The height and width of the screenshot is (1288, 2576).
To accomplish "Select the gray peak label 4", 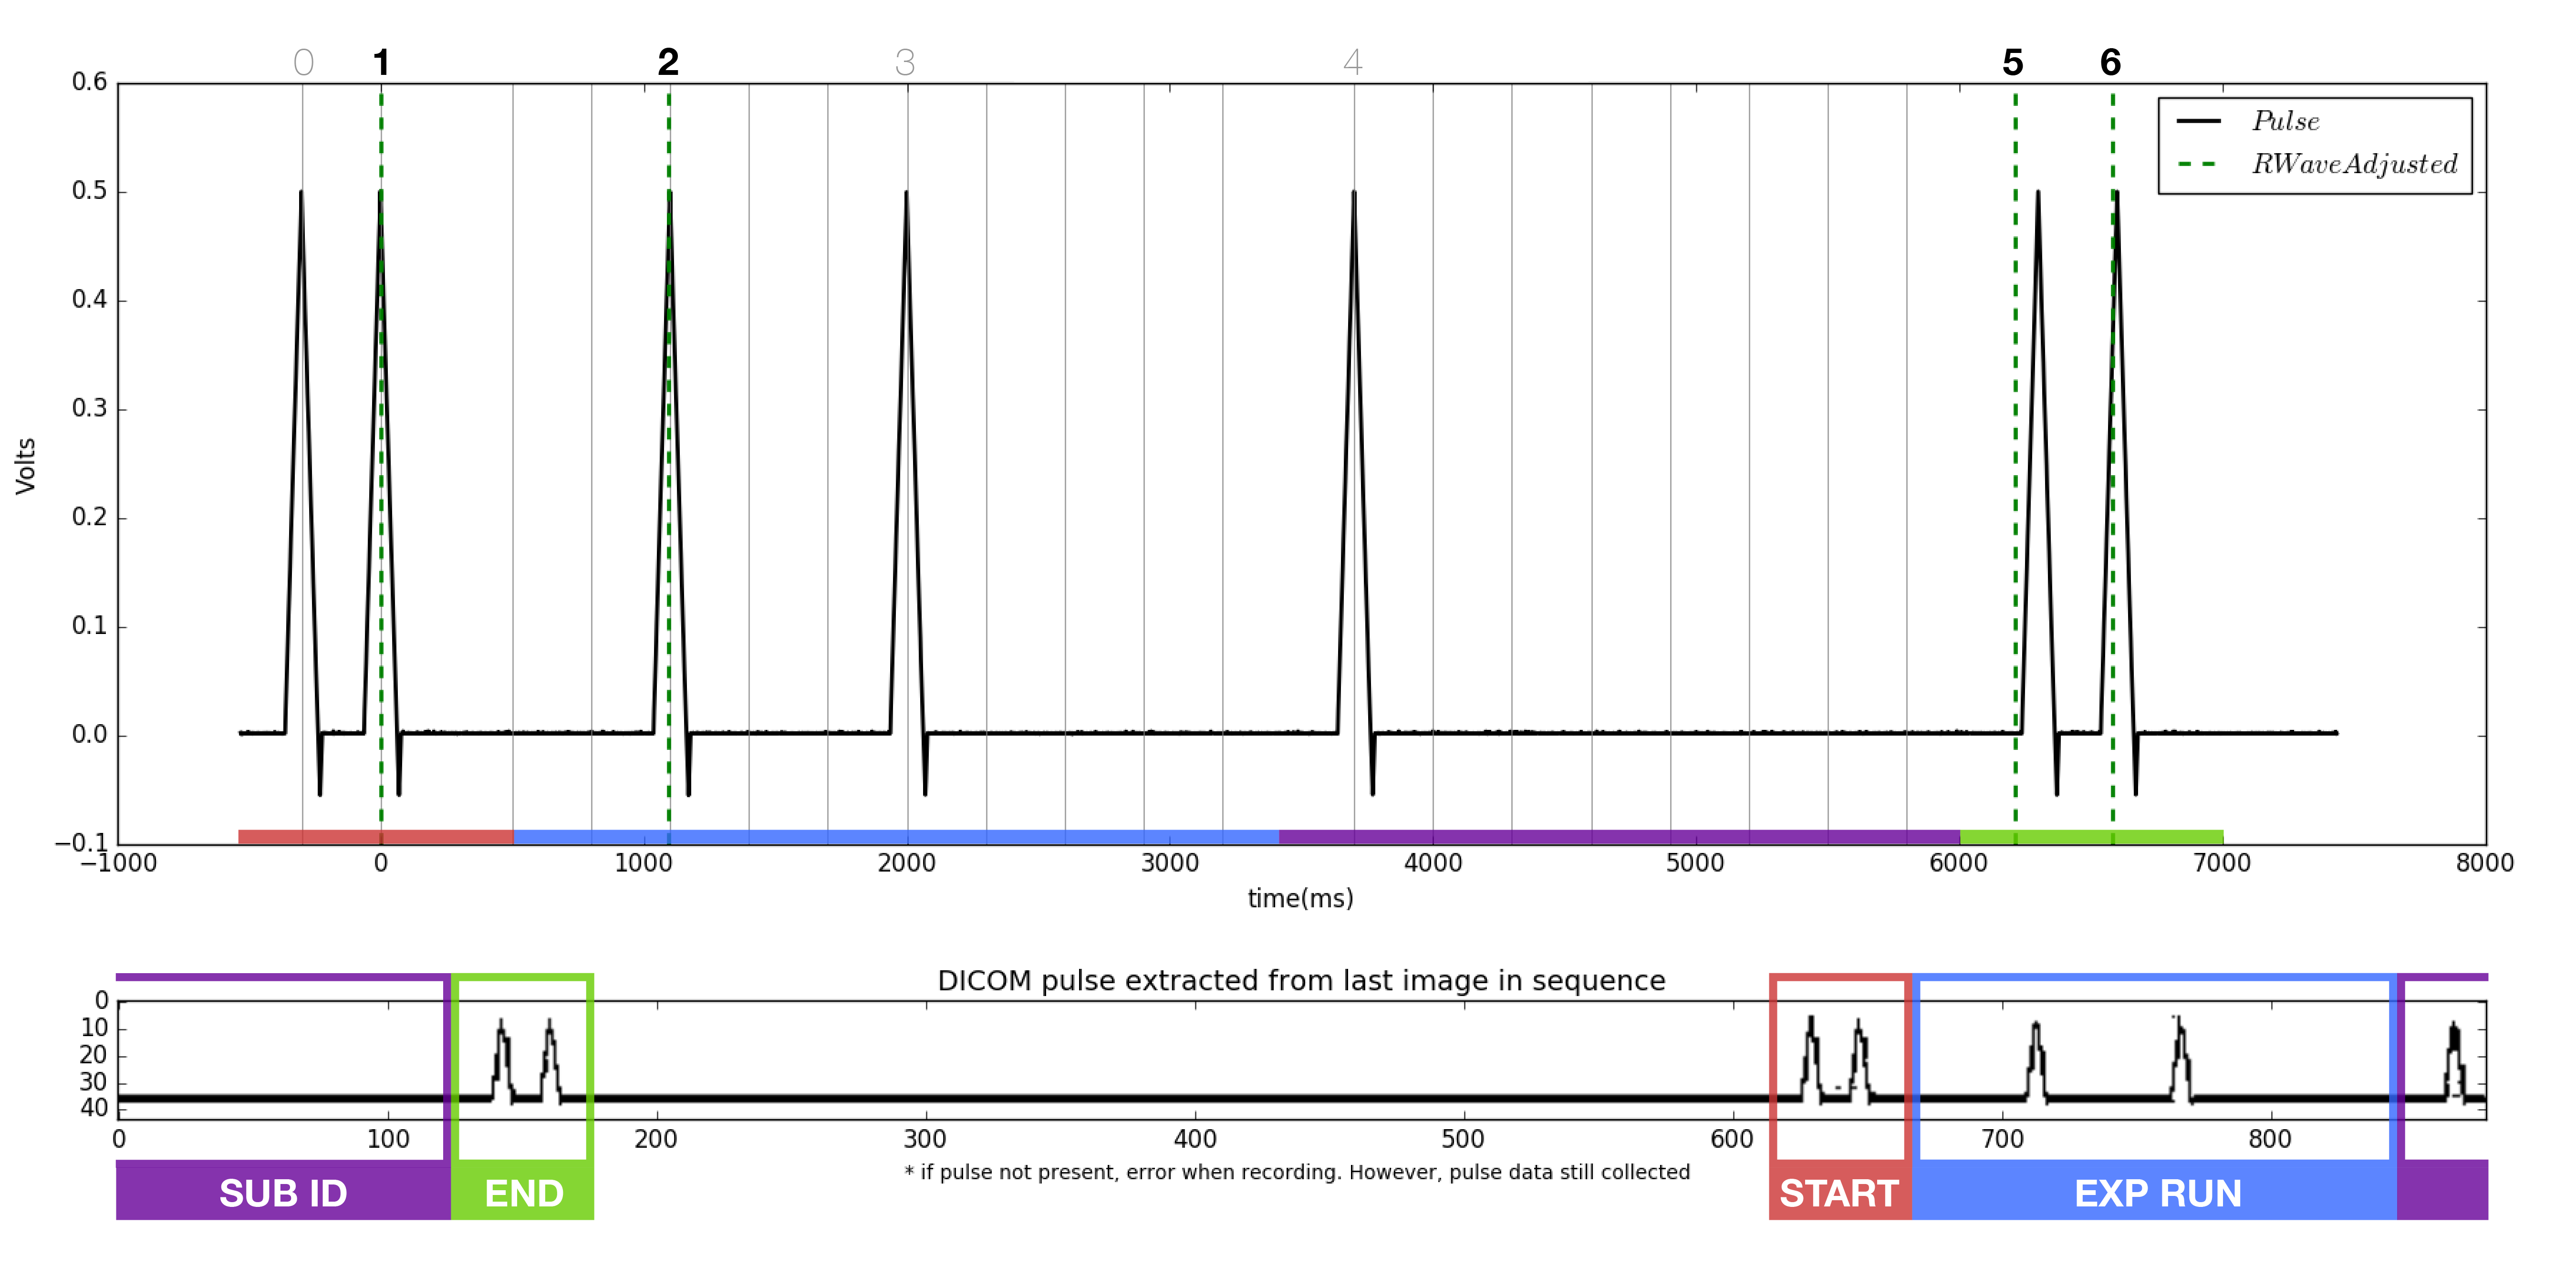I will tap(1353, 62).
